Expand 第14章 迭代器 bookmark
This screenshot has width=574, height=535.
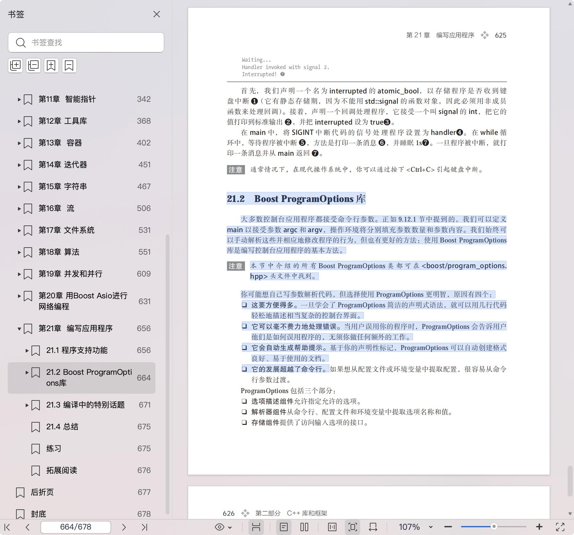(x=19, y=165)
